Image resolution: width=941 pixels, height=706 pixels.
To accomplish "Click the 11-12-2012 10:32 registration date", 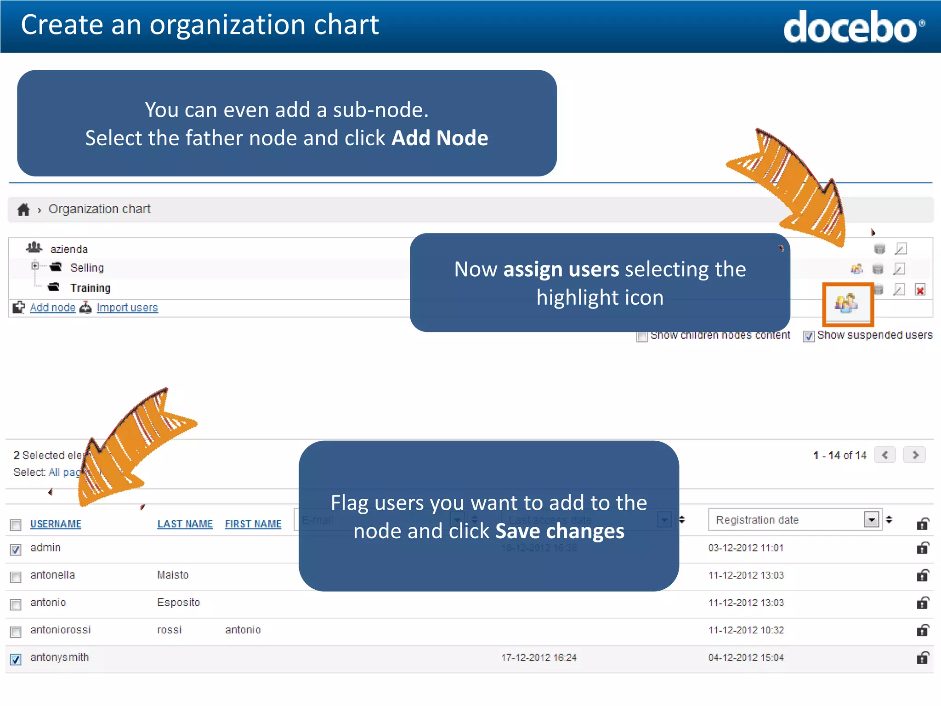I will tap(746, 630).
